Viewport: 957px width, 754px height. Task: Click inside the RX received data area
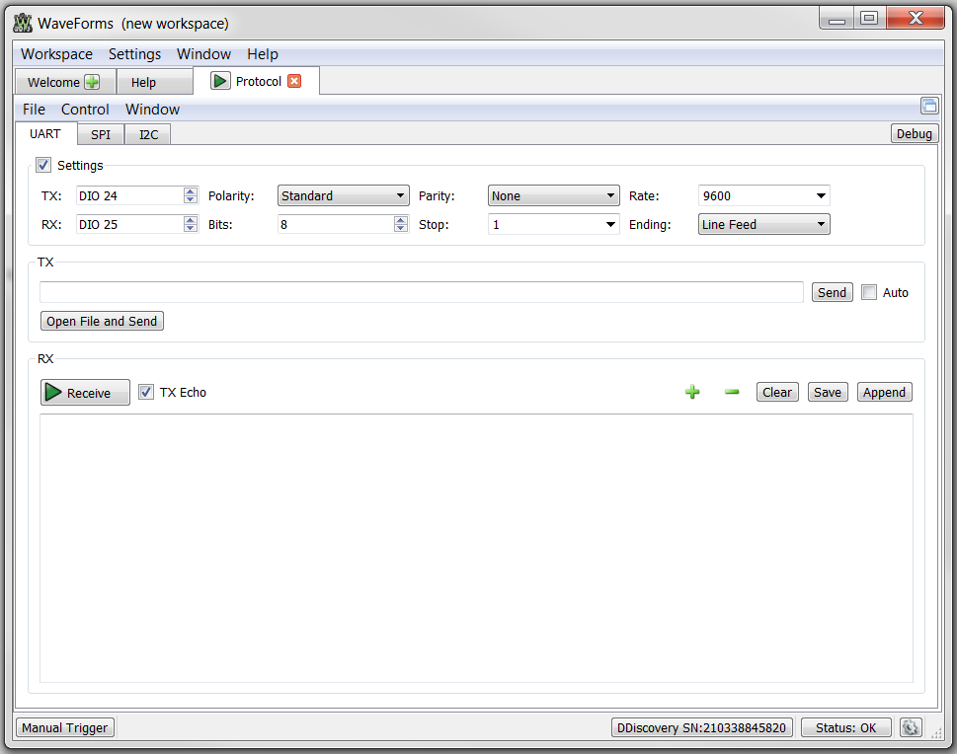[477, 549]
